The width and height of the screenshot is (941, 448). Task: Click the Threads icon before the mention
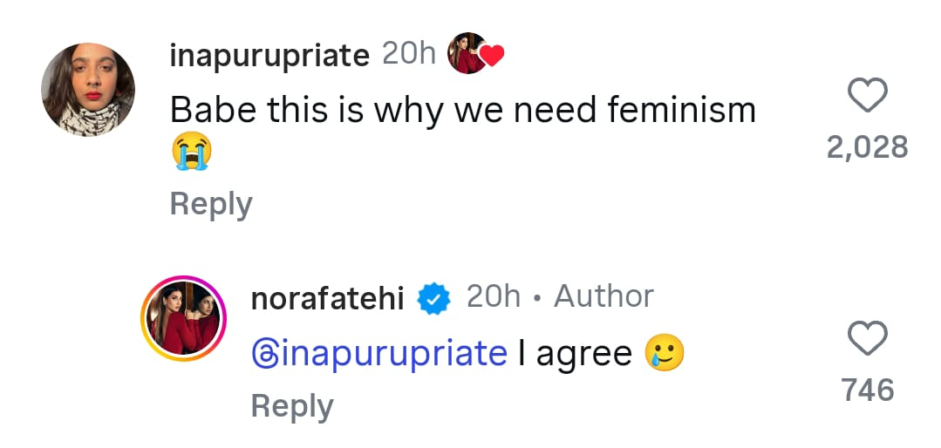pos(265,354)
